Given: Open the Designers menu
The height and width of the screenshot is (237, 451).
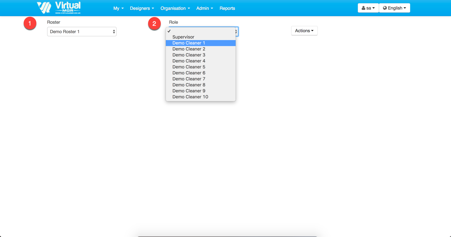Looking at the screenshot, I should (142, 9).
